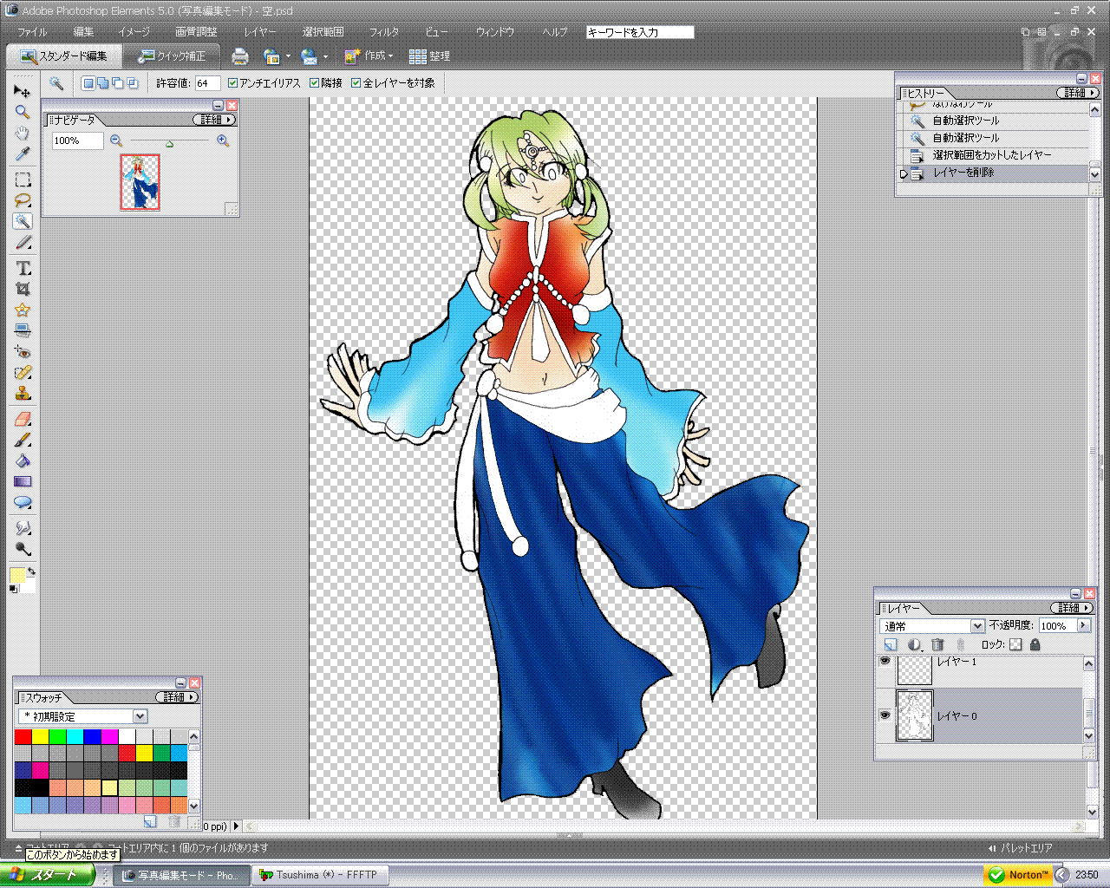Click the Print icon in shortcuts bar
1110x888 pixels.
tap(240, 57)
